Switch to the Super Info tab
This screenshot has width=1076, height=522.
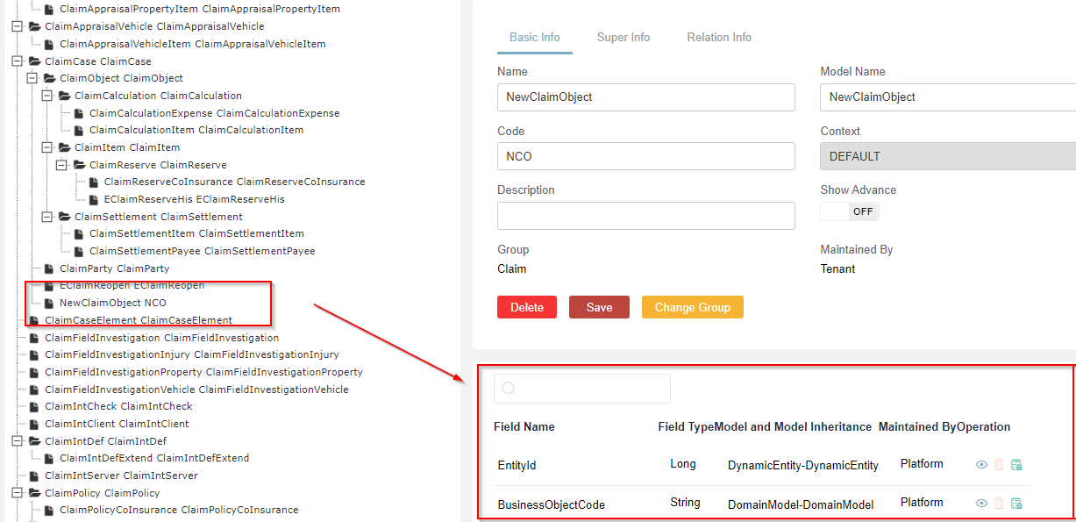pos(624,38)
